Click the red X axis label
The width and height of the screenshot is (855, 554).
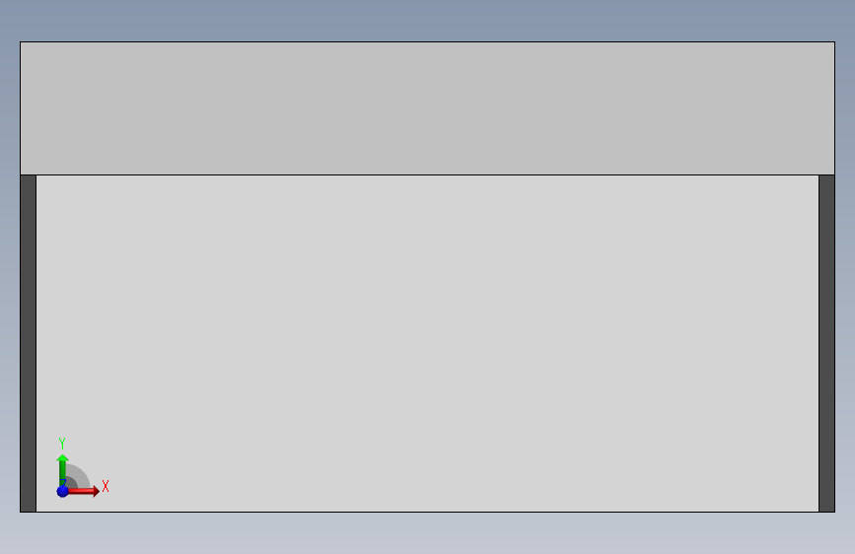tap(106, 486)
